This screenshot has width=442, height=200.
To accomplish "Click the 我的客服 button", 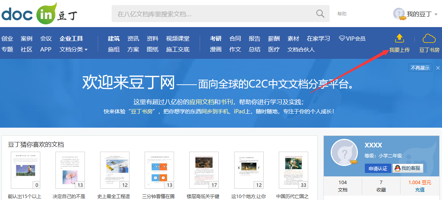I will coord(407,169).
